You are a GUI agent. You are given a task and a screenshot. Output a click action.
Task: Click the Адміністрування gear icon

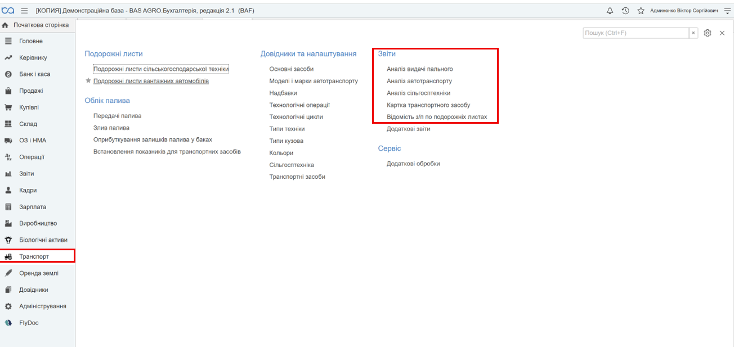click(8, 307)
